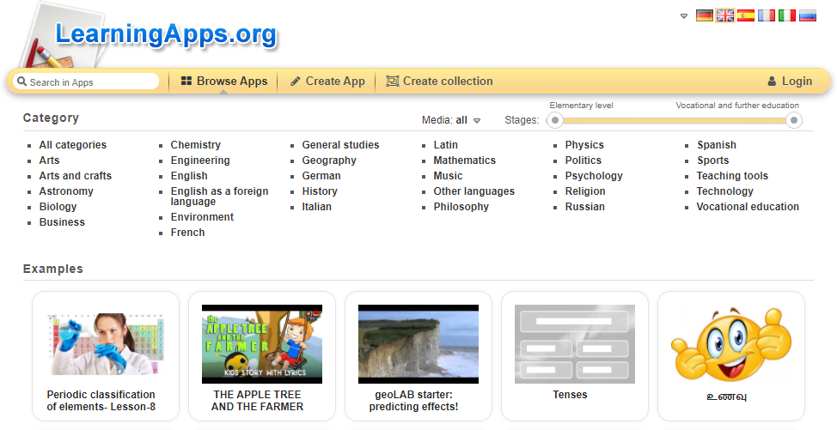This screenshot has height=430, width=837.
Task: Open the Music category
Action: 448,176
